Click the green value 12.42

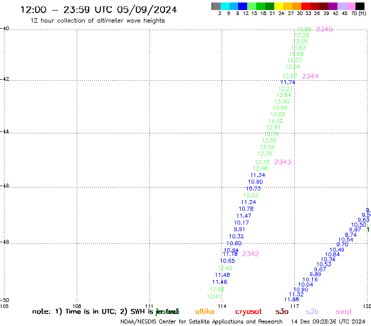pyautogui.click(x=225, y=268)
